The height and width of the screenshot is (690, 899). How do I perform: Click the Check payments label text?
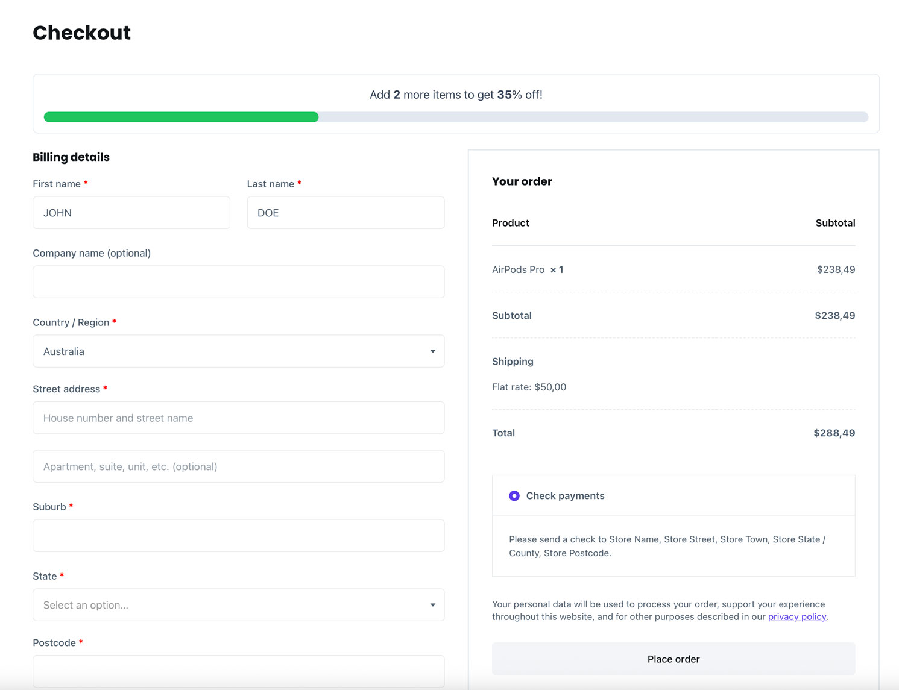coord(565,496)
